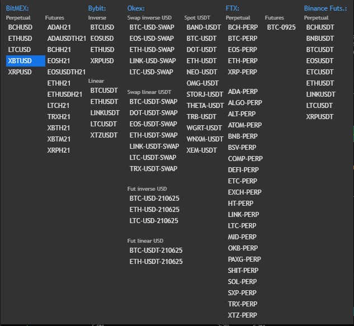
Task: Pick XTZUSDT from the Bybit Linear list
Action: click(104, 135)
